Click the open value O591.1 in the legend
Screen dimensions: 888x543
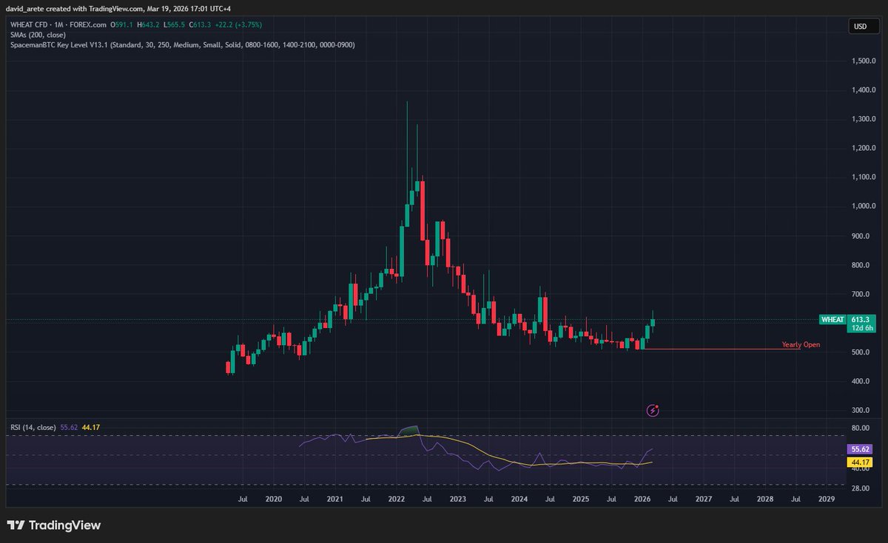pos(122,24)
